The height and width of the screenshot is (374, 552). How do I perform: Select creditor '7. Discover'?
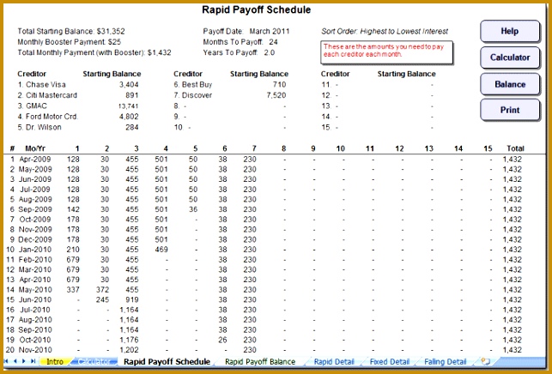click(x=193, y=95)
